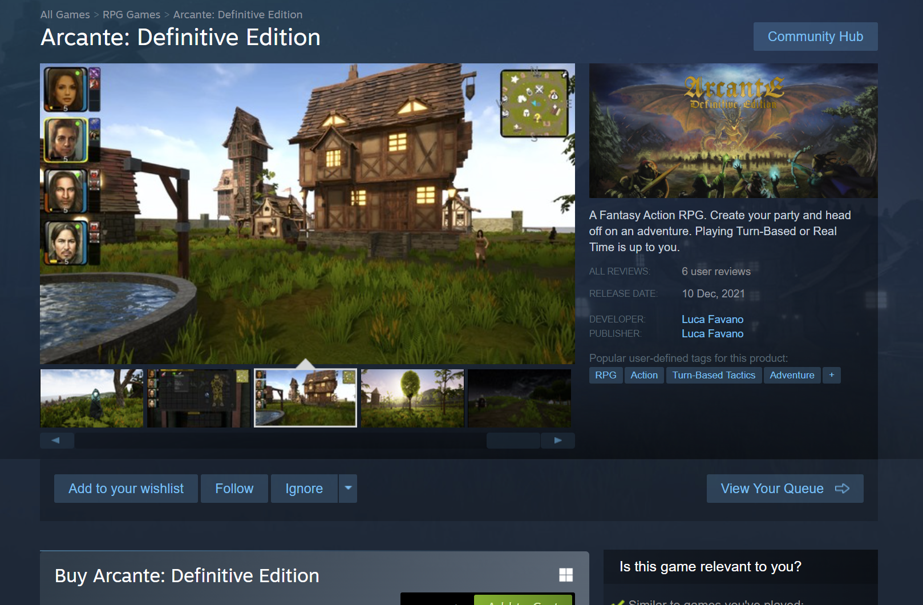Select the RPG tag

[x=606, y=375]
